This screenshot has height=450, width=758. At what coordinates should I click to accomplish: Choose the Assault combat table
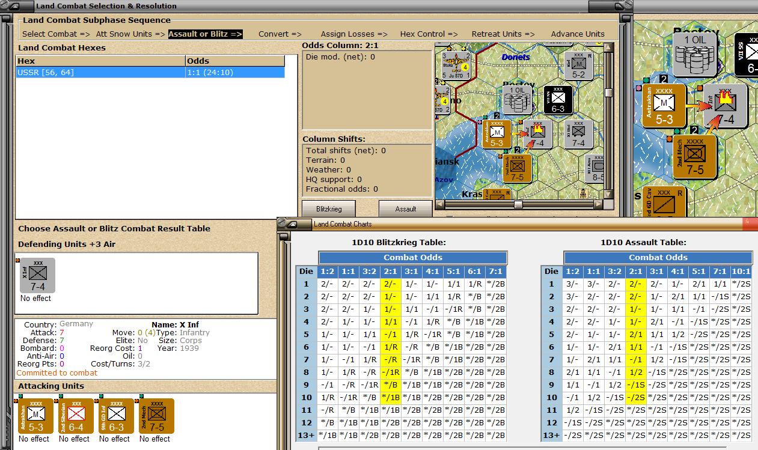click(405, 209)
